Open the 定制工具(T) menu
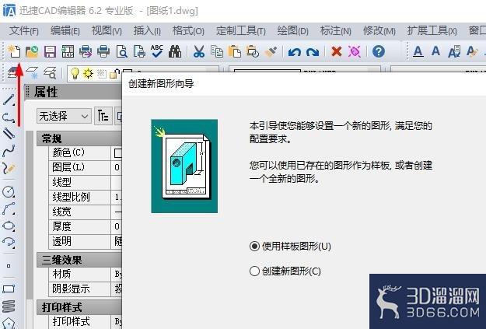 point(241,31)
